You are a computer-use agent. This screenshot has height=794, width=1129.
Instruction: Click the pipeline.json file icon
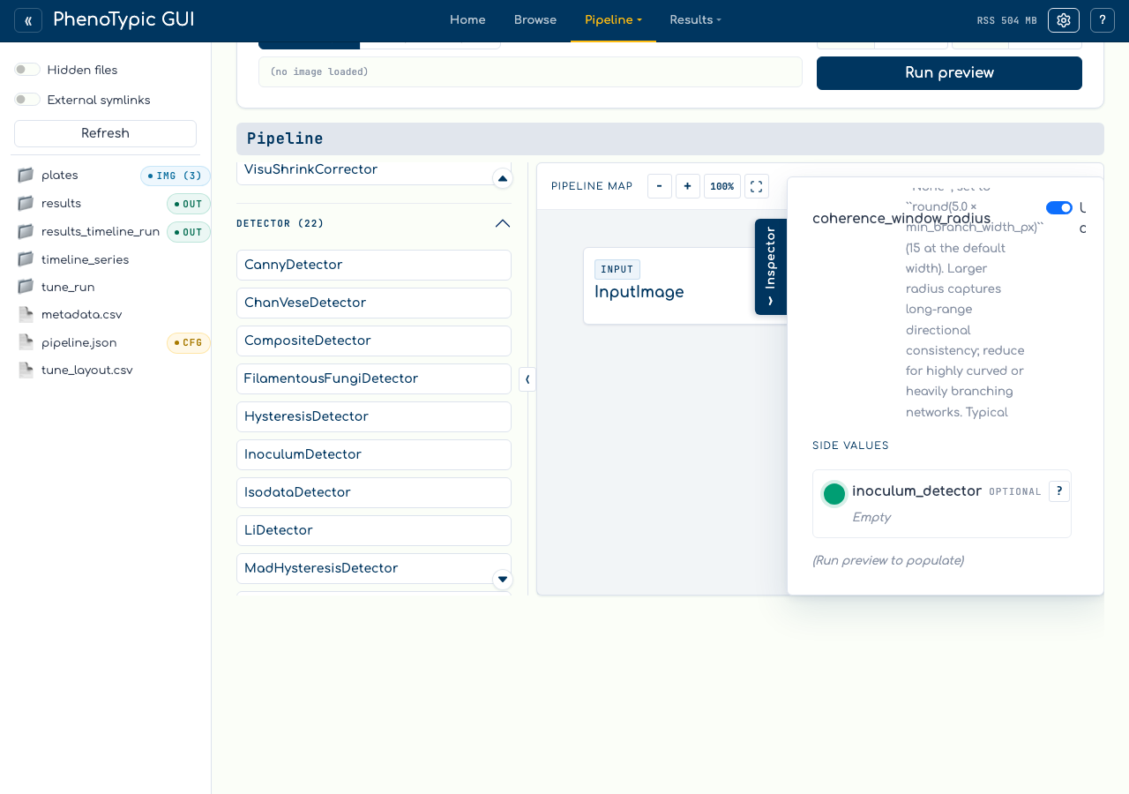[26, 342]
